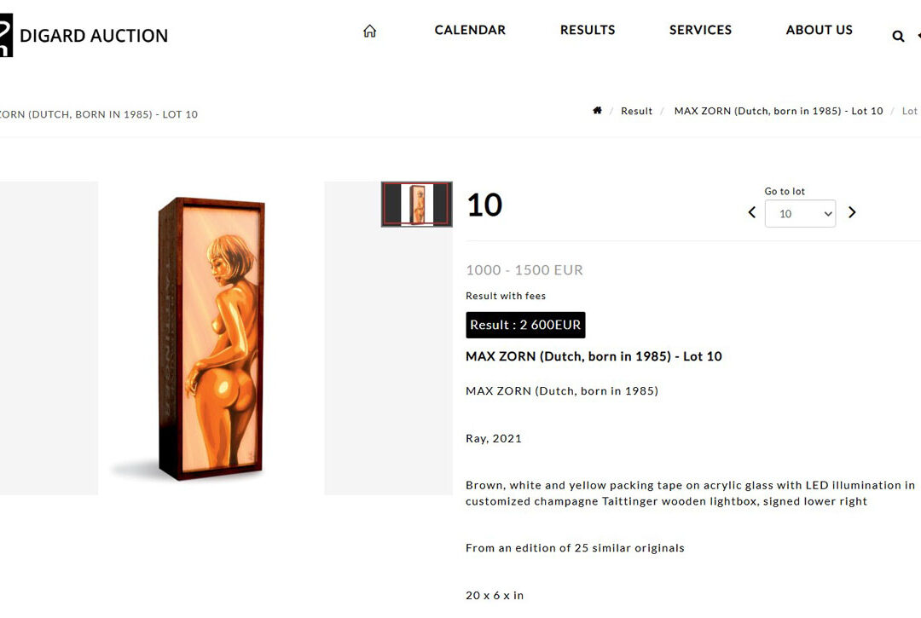Image resolution: width=921 pixels, height=618 pixels.
Task: Click the breadcrumb home icon
Action: click(597, 111)
